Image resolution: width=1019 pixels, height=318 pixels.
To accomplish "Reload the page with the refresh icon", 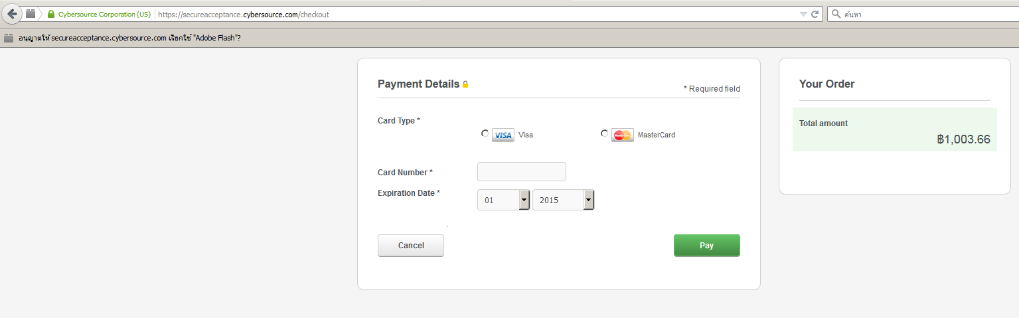I will [815, 14].
